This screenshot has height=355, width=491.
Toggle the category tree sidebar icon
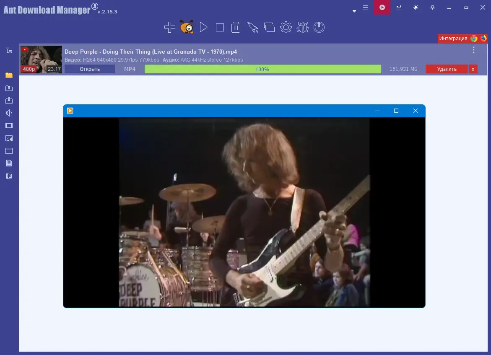click(9, 50)
